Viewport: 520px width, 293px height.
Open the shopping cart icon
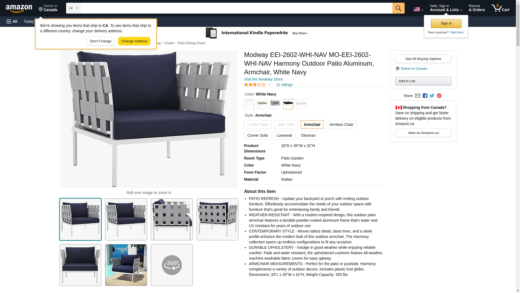click(x=500, y=8)
